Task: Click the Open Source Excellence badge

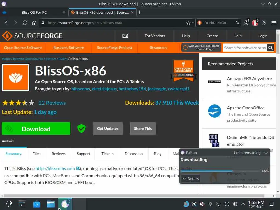Action: pyautogui.click(x=183, y=71)
